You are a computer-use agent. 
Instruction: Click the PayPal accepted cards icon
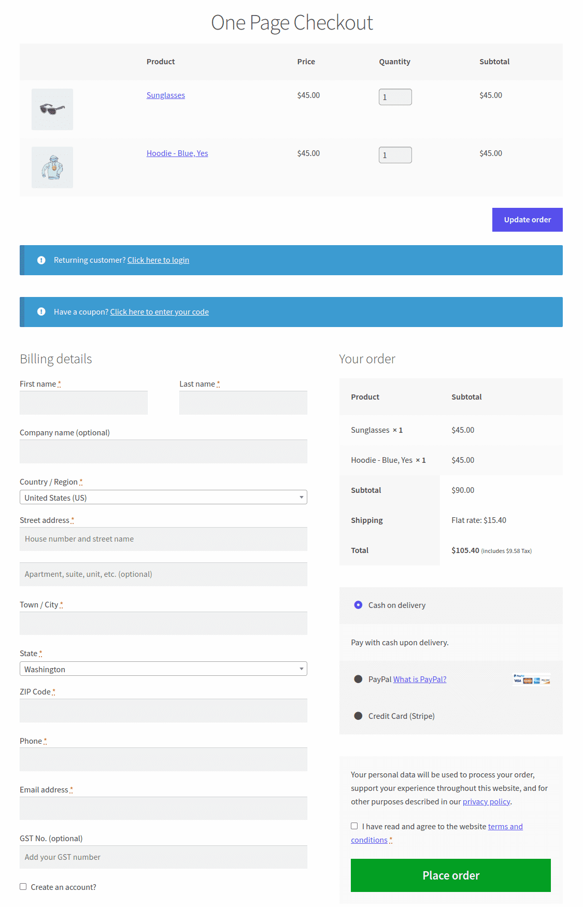point(531,679)
